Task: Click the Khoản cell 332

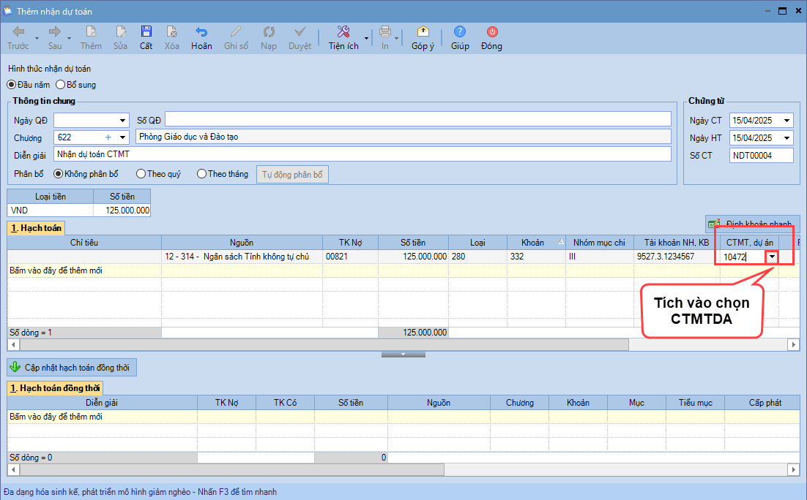Action: [536, 257]
